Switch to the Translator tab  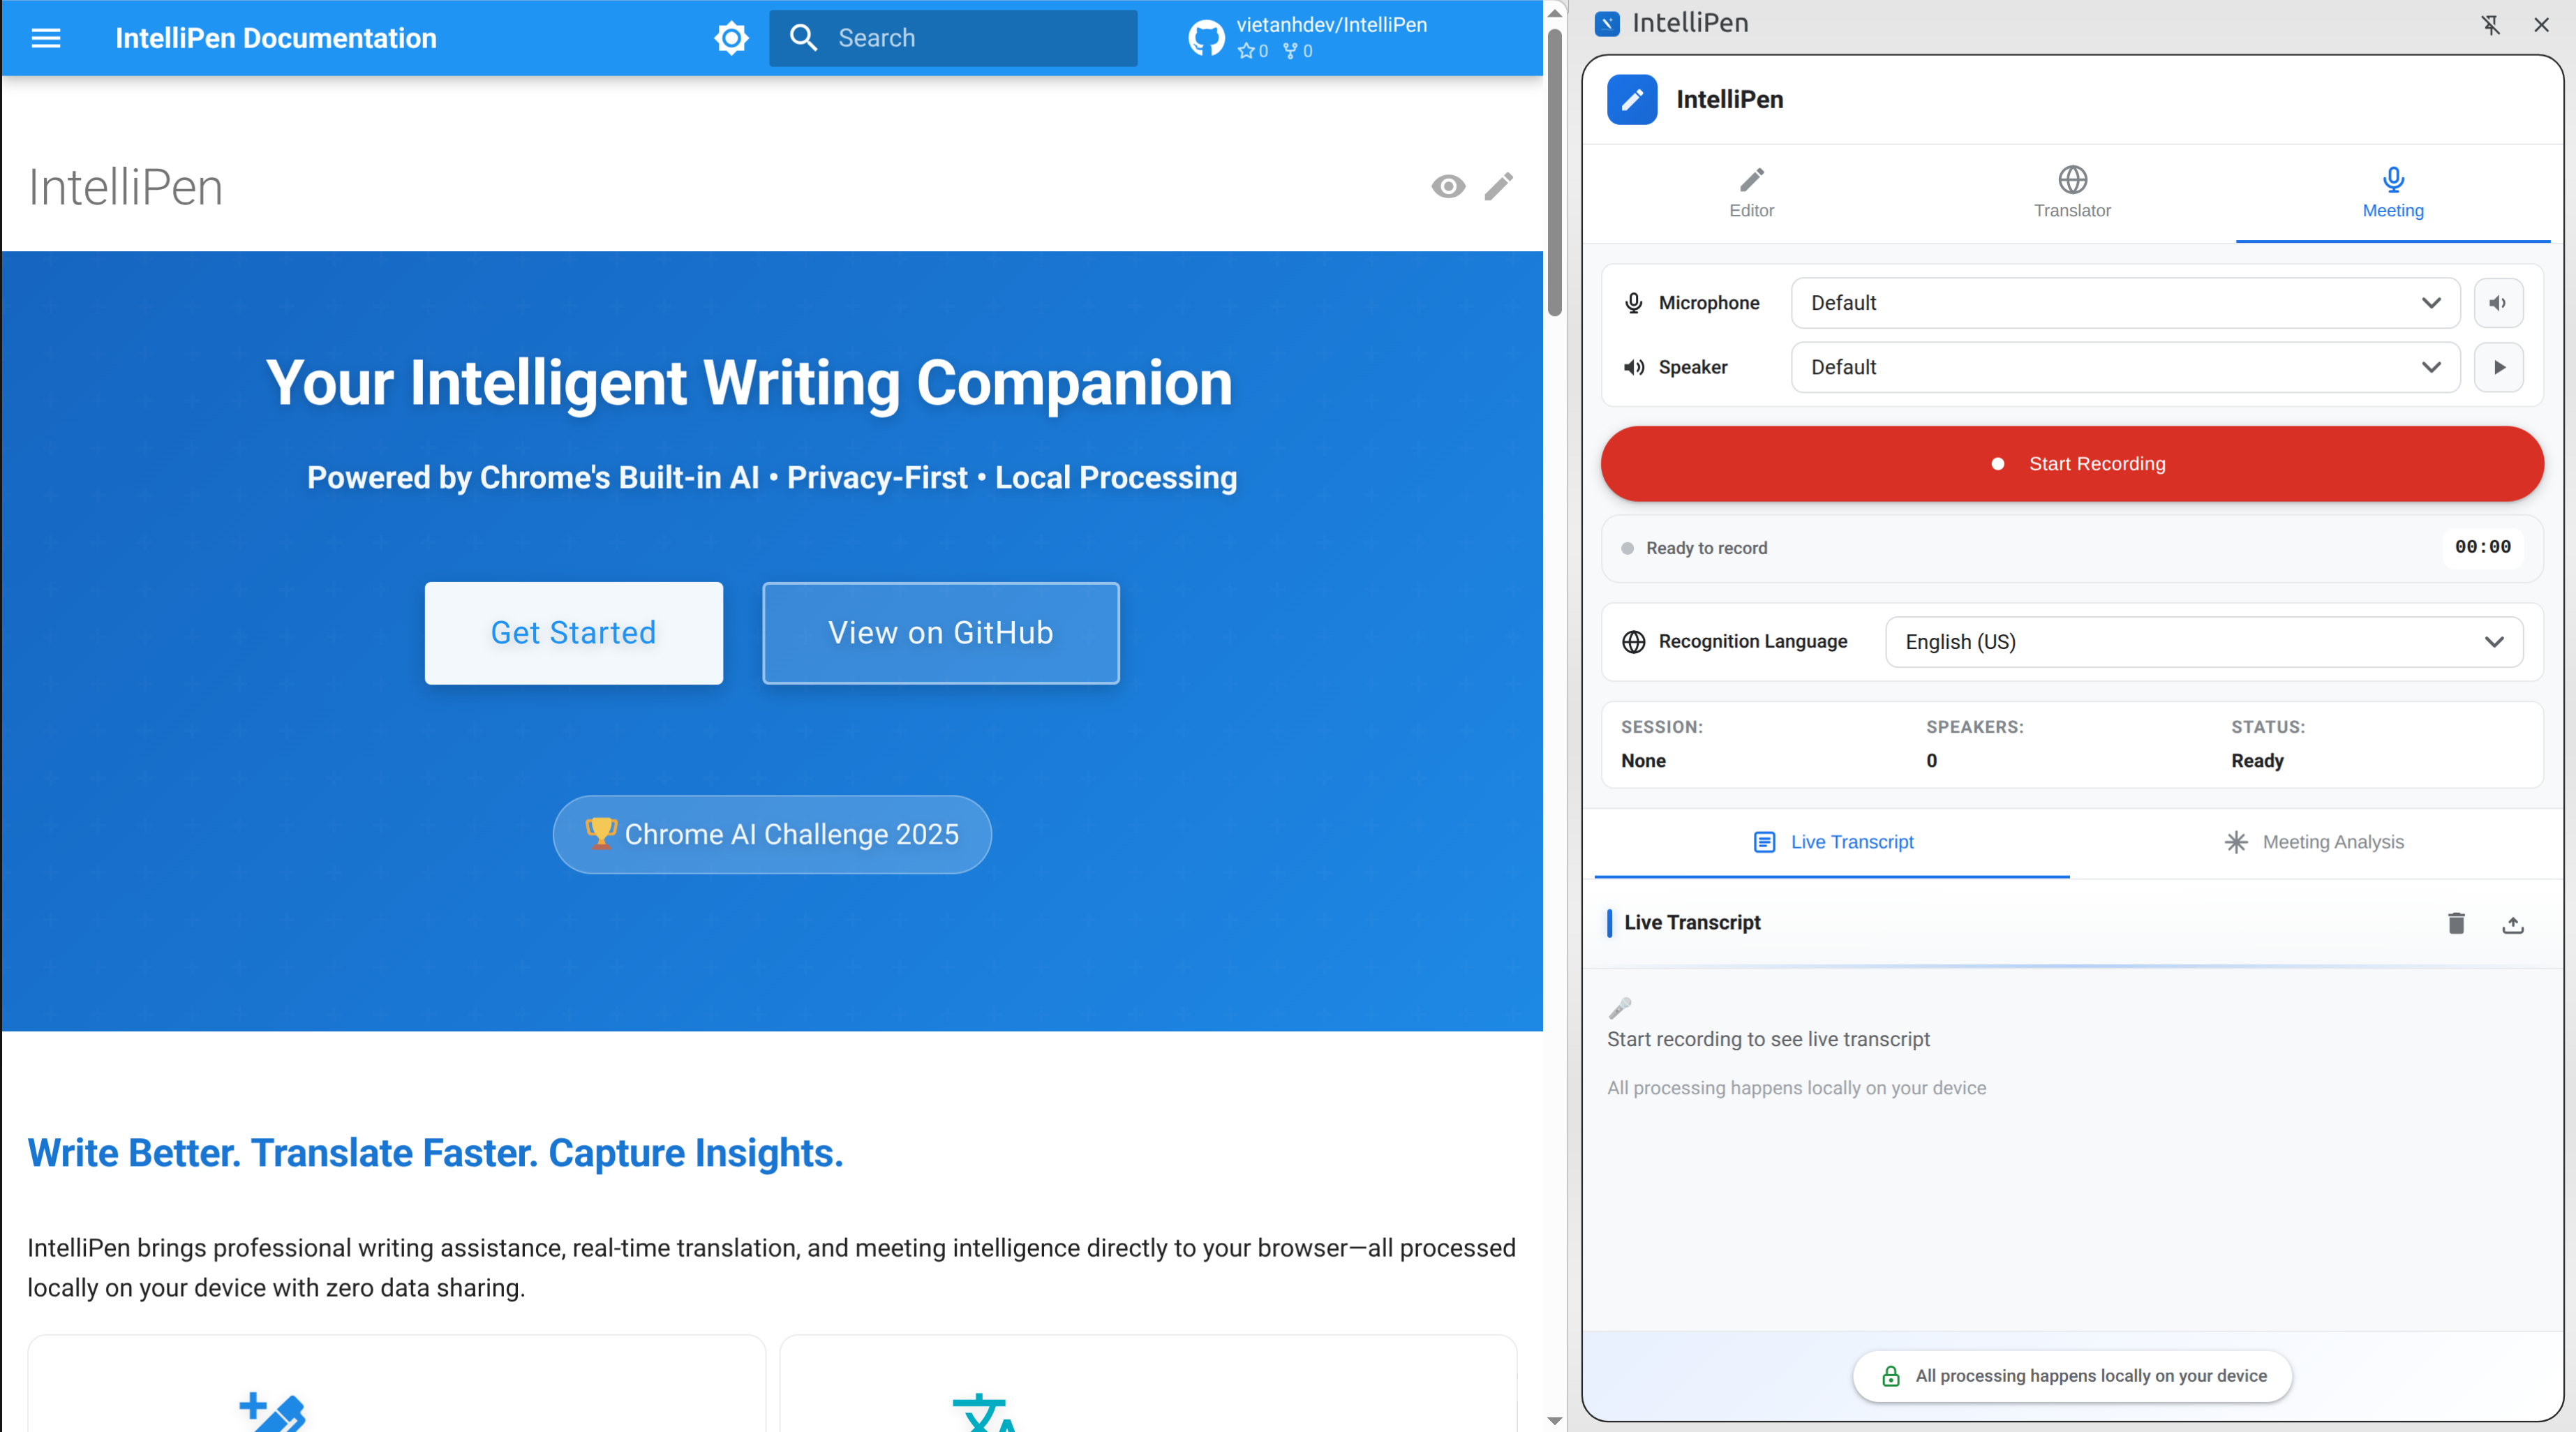click(x=2071, y=192)
